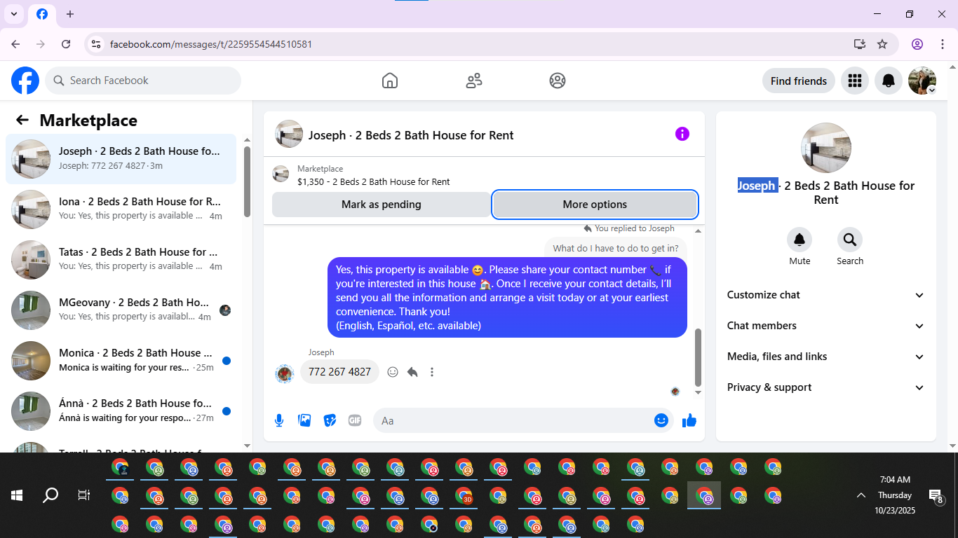Image resolution: width=958 pixels, height=538 pixels.
Task: Open the $1,350 listing link
Action: pos(374,181)
